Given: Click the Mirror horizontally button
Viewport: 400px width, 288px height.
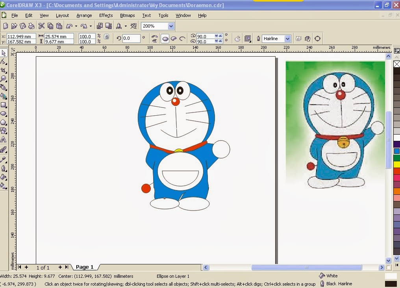Looking at the screenshot, I should (x=154, y=37).
